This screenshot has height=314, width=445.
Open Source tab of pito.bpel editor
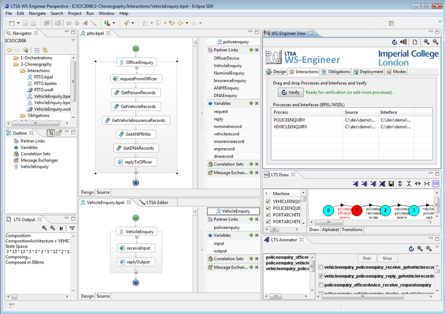click(x=103, y=193)
